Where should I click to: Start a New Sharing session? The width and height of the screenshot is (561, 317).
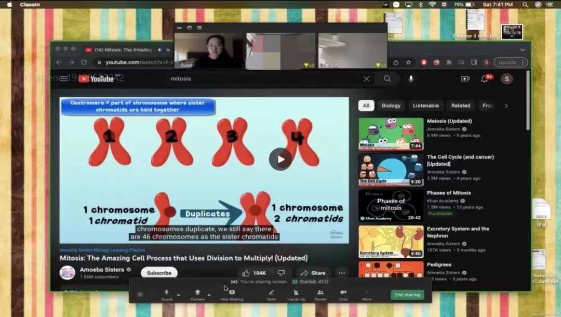click(232, 295)
